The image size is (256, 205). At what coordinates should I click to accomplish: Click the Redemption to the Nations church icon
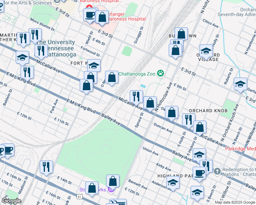coord(217,172)
